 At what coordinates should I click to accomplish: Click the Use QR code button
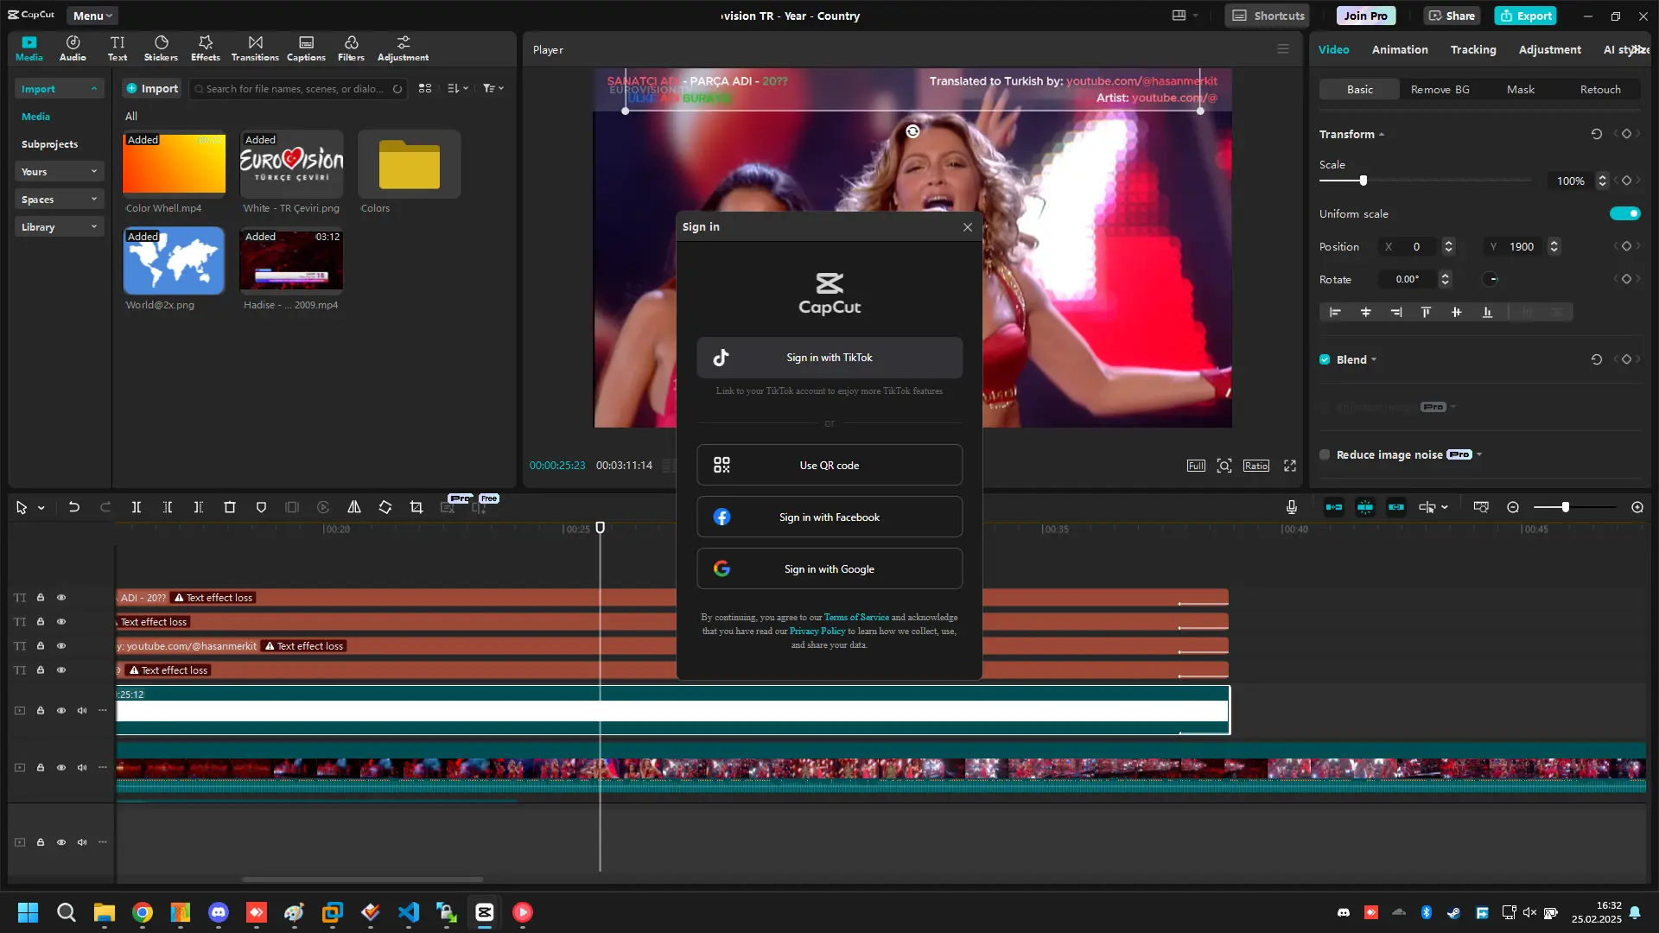[829, 466]
